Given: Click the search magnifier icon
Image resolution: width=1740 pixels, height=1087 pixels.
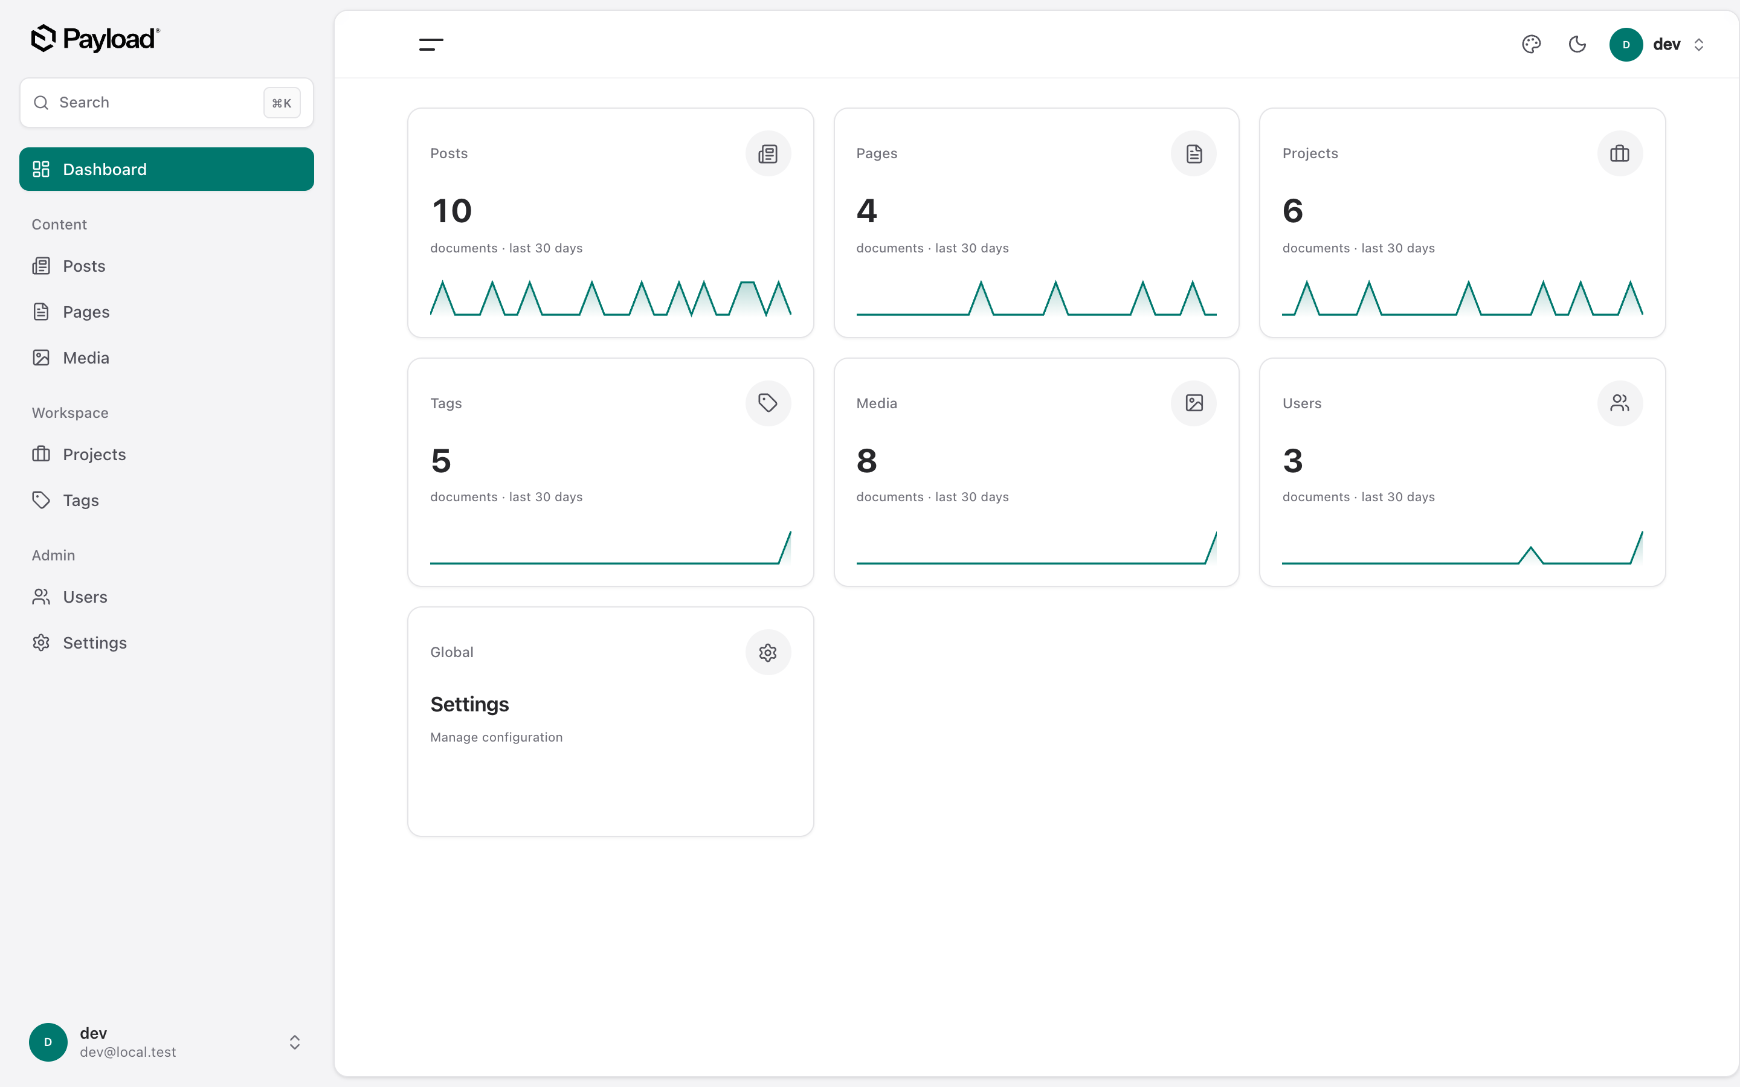Looking at the screenshot, I should click(x=41, y=103).
